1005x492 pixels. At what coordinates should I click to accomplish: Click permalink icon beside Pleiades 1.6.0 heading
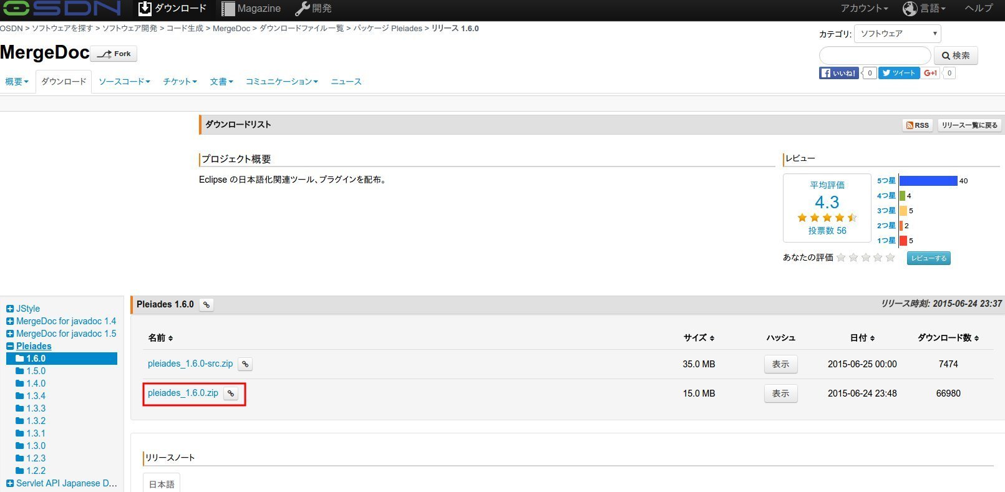pos(206,305)
